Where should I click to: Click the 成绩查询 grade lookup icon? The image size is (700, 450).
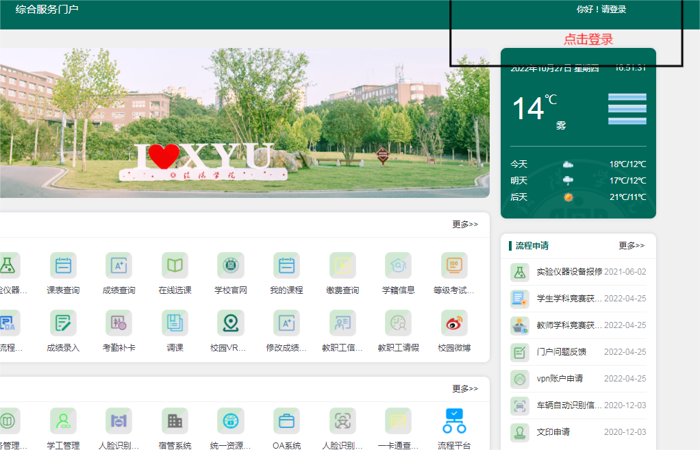pos(118,266)
